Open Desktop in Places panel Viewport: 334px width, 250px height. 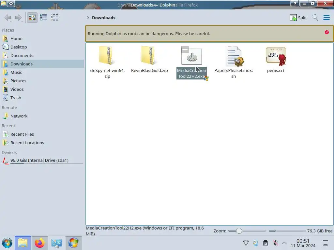pyautogui.click(x=42, y=47)
